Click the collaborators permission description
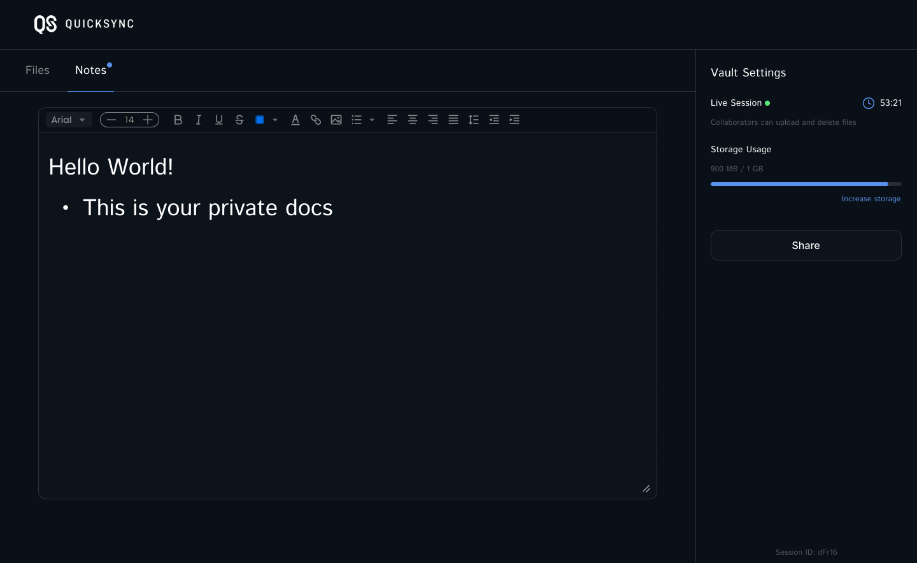Viewport: 917px width, 563px height. pyautogui.click(x=783, y=122)
